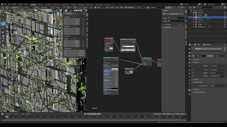The height and width of the screenshot is (127, 227).
Task: Toggle visibility of Light in outliner
Action: pos(225,22)
